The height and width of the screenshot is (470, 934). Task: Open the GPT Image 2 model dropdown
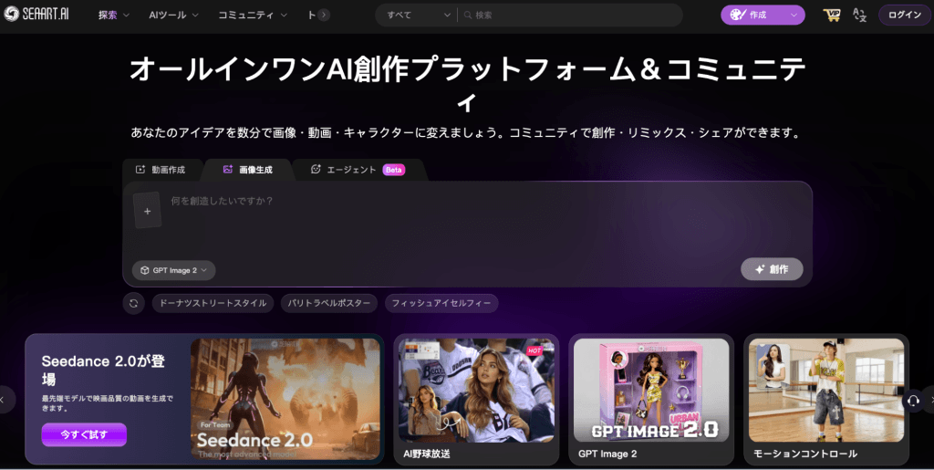[x=174, y=270]
